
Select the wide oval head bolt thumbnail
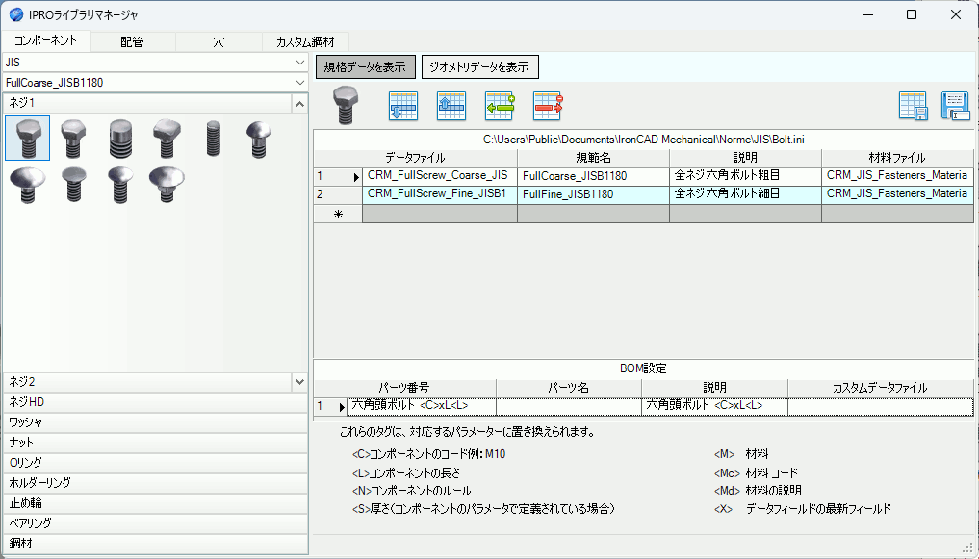(x=28, y=185)
